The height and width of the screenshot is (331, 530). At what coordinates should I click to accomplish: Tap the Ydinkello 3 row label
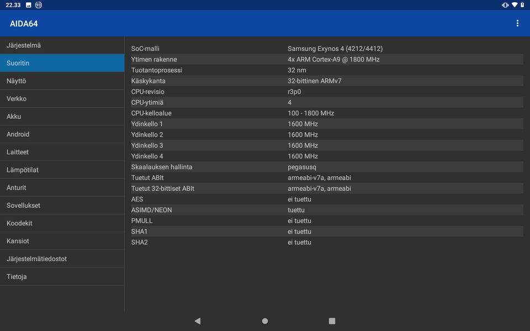[147, 146]
